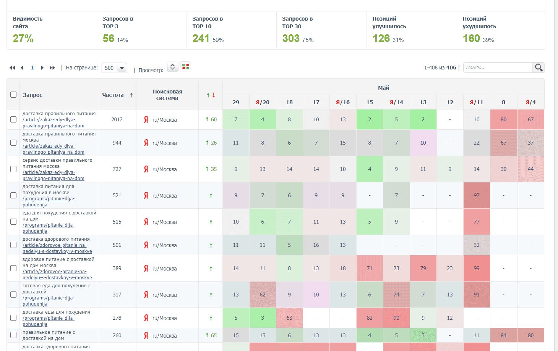Viewport: 558px width, 351px height.
Task: Click into the Поиск search field
Action: point(497,68)
